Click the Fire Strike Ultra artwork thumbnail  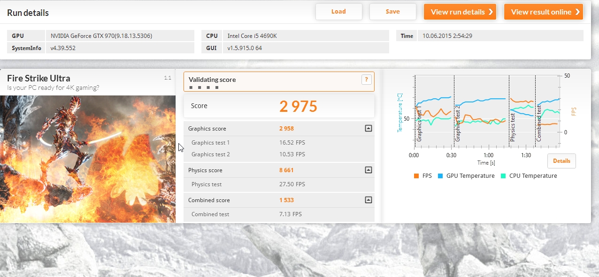(x=88, y=159)
